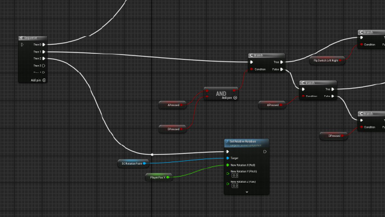Click the New Rotation Y (Pitch) value field
Viewport: 385px width, 217px height.
(235, 175)
